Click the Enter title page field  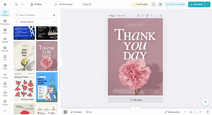(121, 16)
